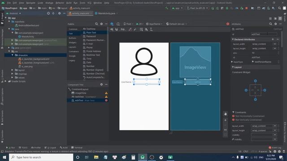The height and width of the screenshot is (161, 287).
Task: Open the TODO tool window
Action: [23, 148]
